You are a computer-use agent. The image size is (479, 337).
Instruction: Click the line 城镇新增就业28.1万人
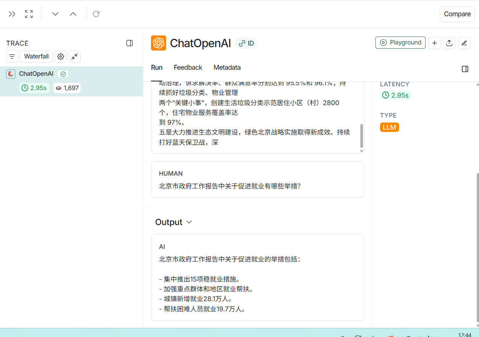pyautogui.click(x=195, y=299)
